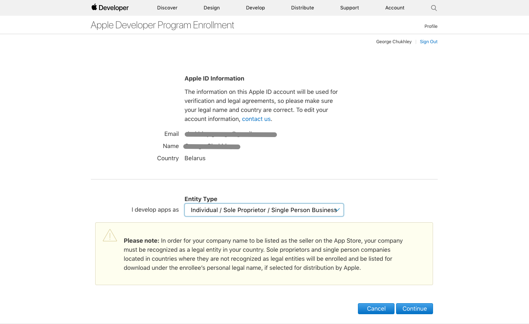
Task: Sign Out of the account
Action: pyautogui.click(x=428, y=42)
